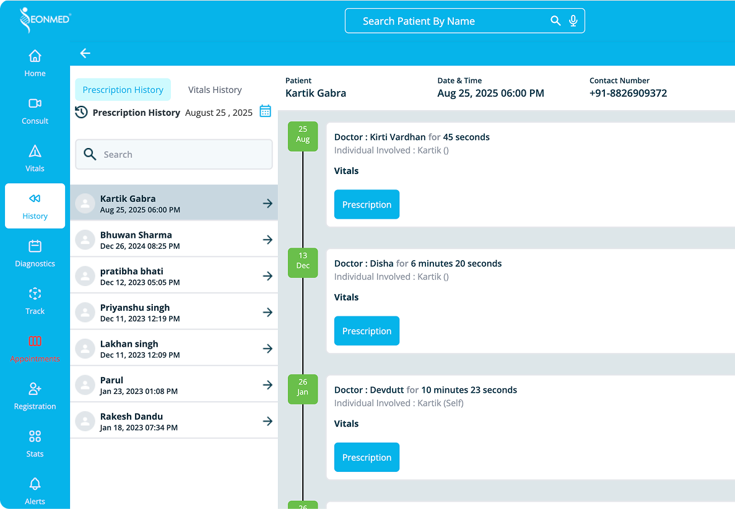Open Appointments in red sidebar icon
735x509 pixels.
35,341
